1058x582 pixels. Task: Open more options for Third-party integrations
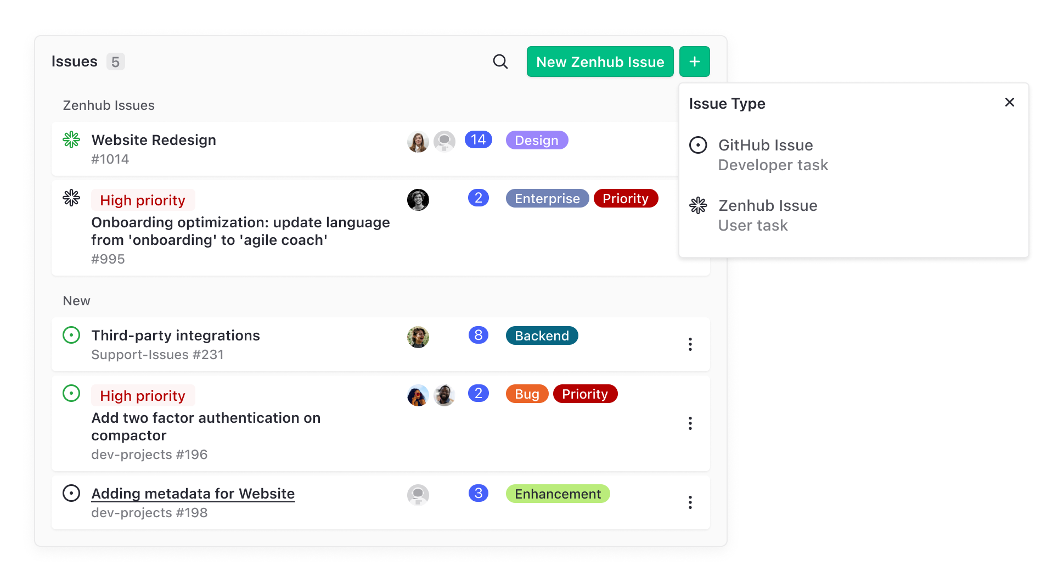pyautogui.click(x=690, y=344)
